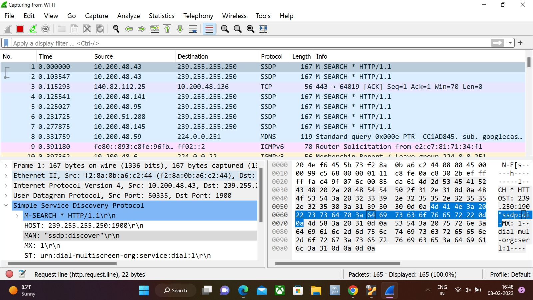Add a new filter button using the plus

[520, 43]
